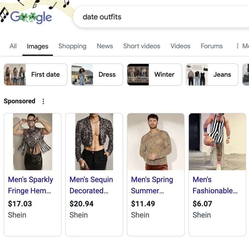This screenshot has width=249, height=242.
Task: Open the Sponsored three-dot options menu
Action: click(43, 101)
